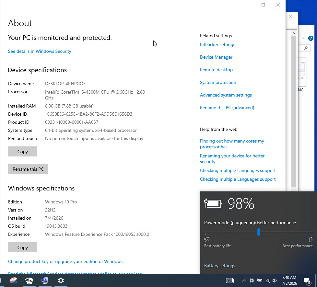Maximize the Settings window

[x=263, y=5]
